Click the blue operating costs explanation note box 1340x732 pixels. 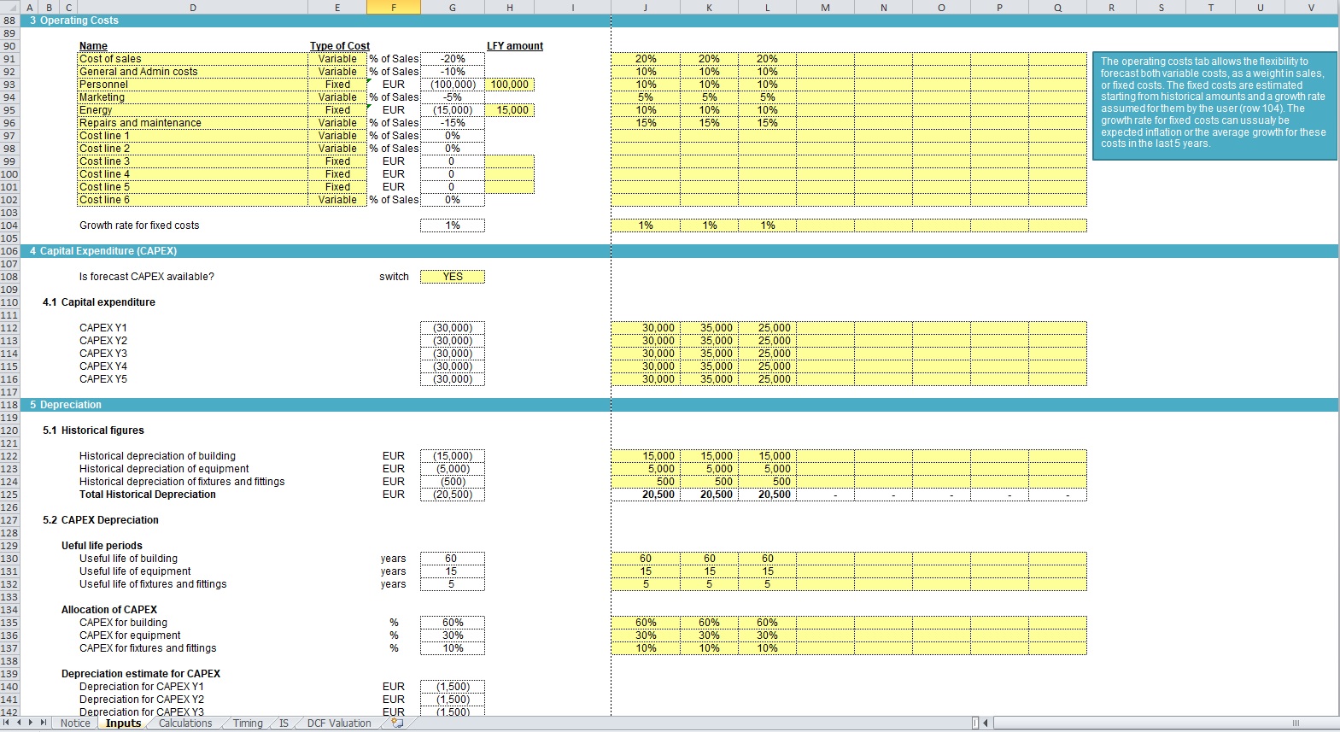click(x=1214, y=105)
